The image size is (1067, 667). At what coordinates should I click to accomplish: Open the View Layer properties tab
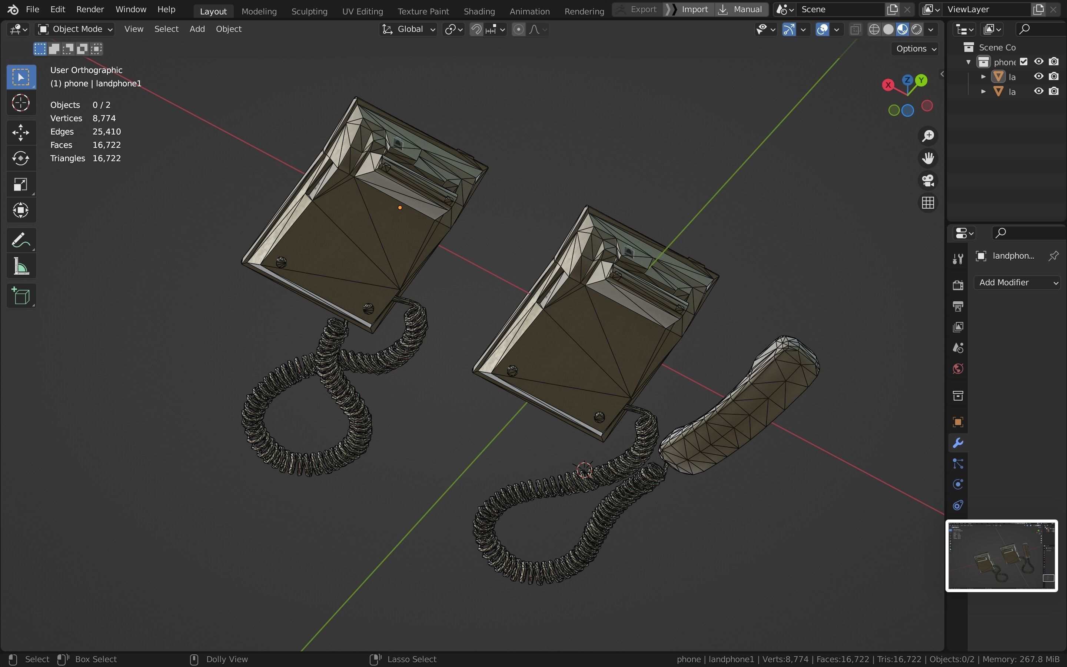958,327
